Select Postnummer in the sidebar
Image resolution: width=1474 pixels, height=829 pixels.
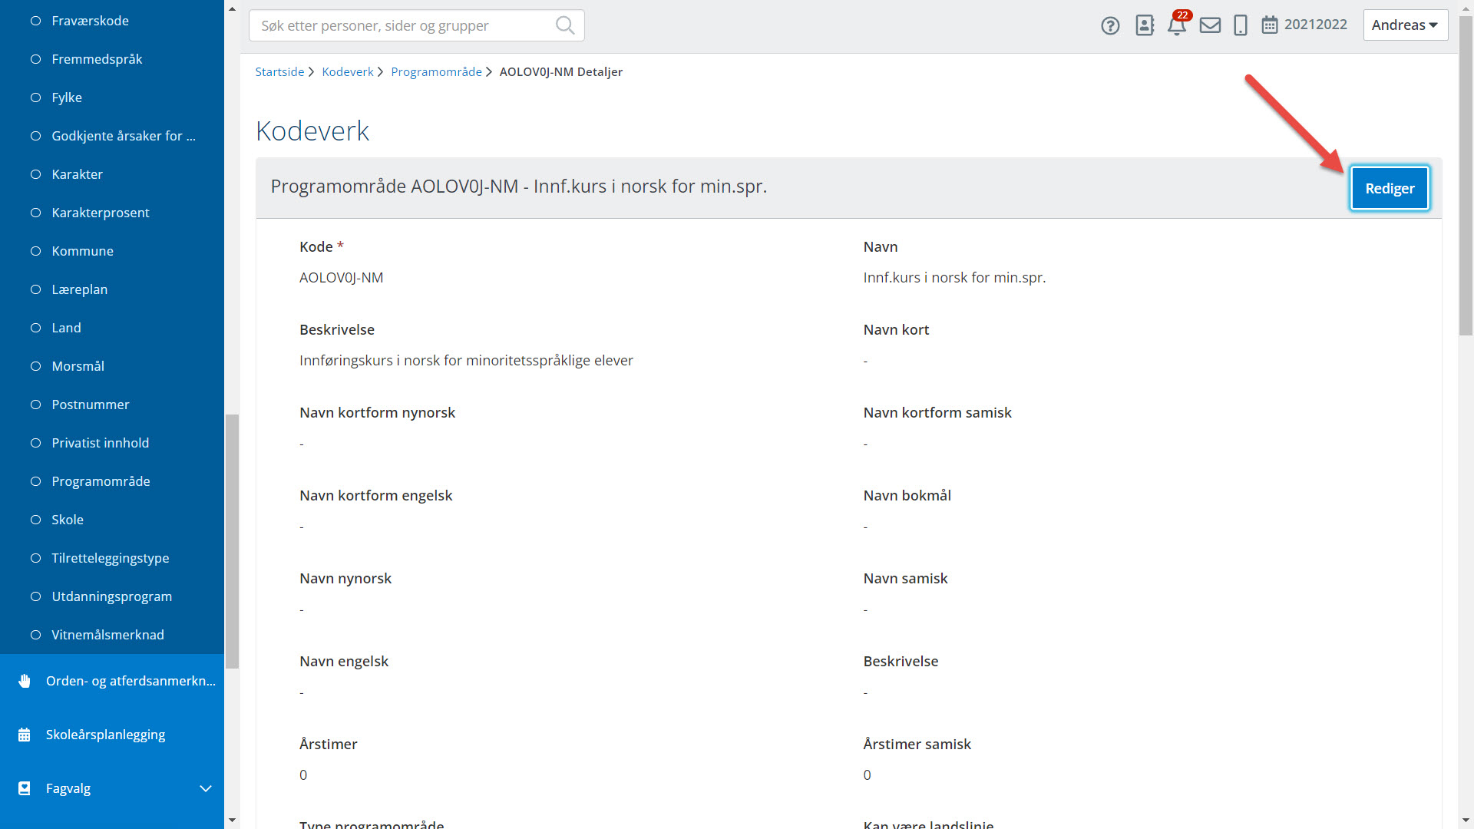point(90,405)
